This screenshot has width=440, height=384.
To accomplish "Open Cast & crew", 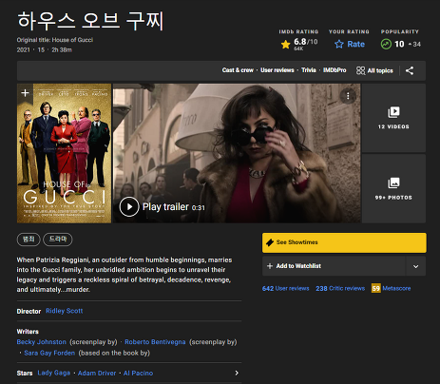I will tap(238, 70).
